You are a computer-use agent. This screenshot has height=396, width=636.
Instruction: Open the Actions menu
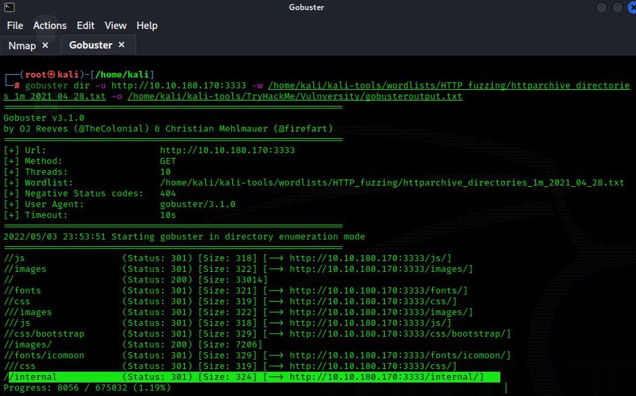(50, 26)
